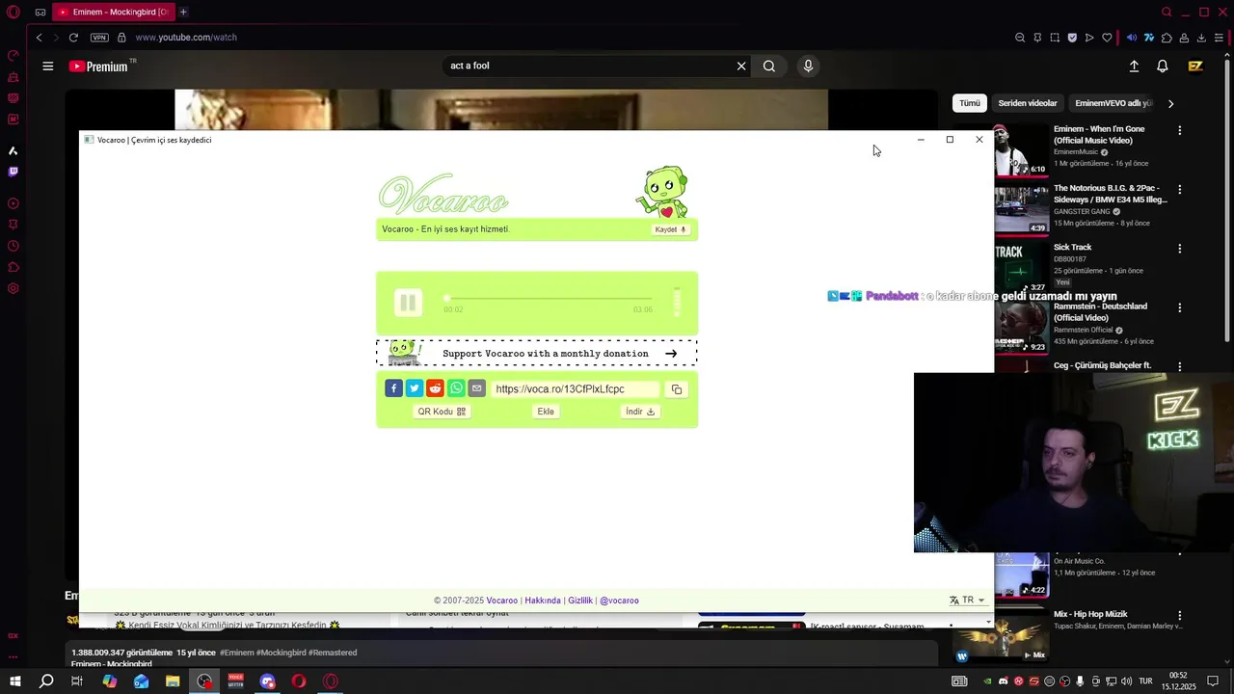Open the YouTube account avatar
1234x694 pixels.
pyautogui.click(x=1195, y=67)
